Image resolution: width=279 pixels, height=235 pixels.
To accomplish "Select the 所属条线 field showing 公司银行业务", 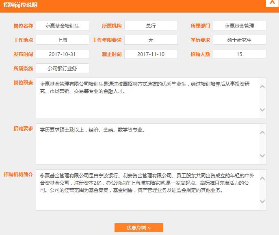I will pos(62,68).
